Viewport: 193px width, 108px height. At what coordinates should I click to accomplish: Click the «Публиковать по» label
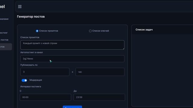pyautogui.click(x=29, y=65)
